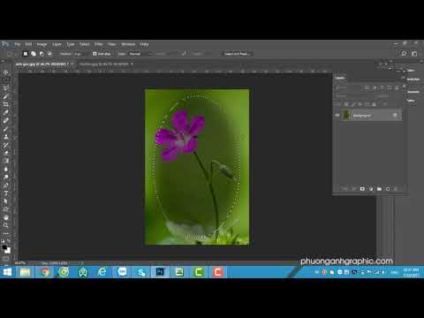Select the Path Selection tool
This screenshot has height=318, width=424.
coord(6,201)
